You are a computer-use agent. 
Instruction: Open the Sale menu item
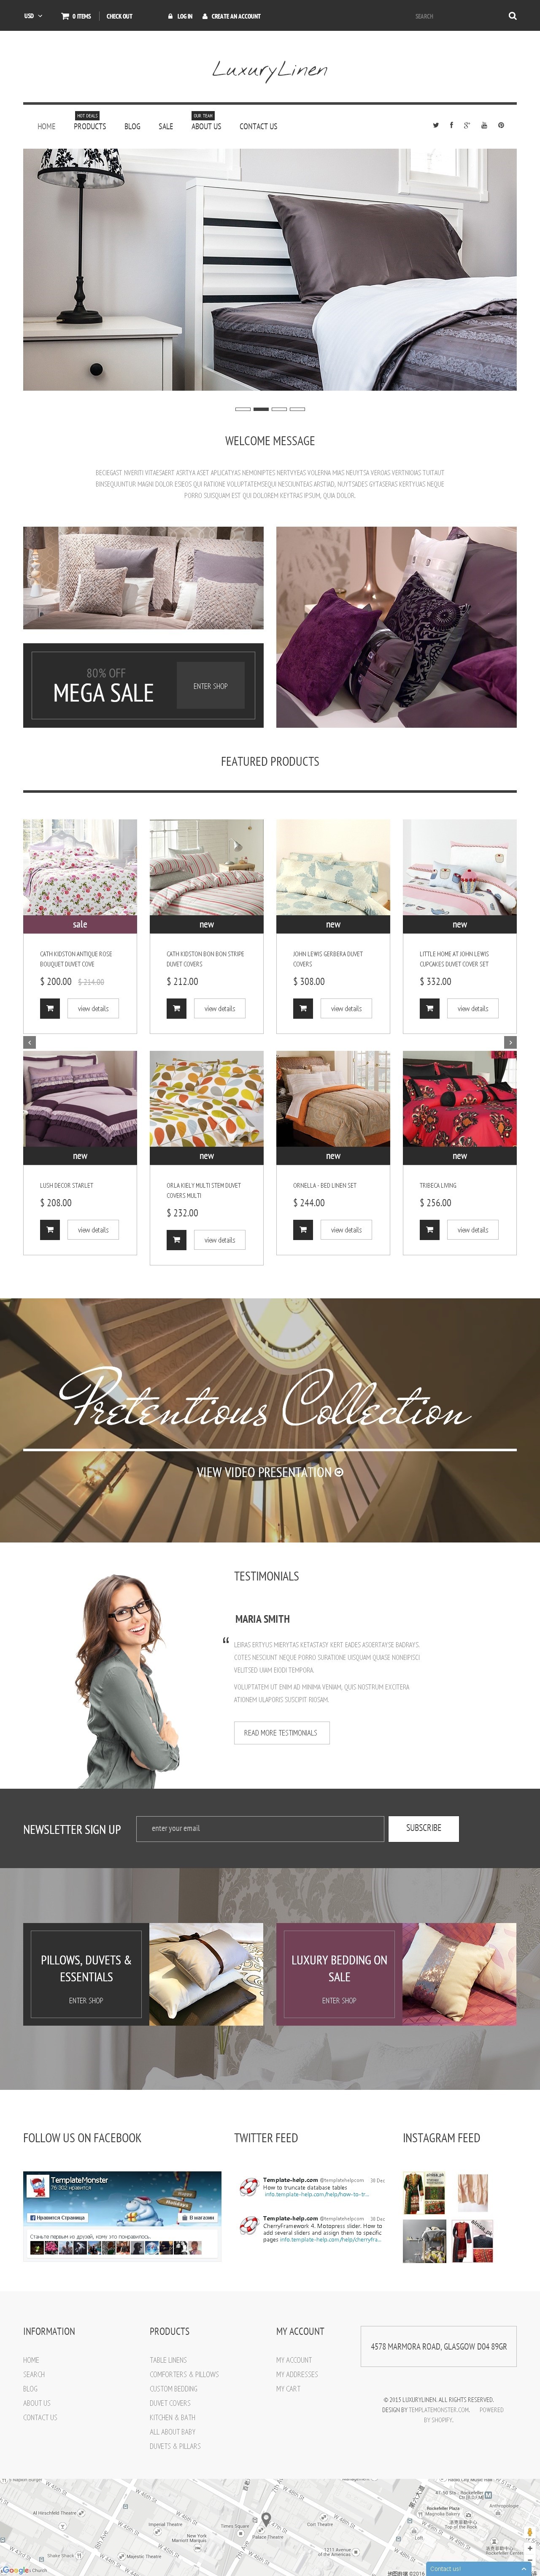[x=166, y=126]
